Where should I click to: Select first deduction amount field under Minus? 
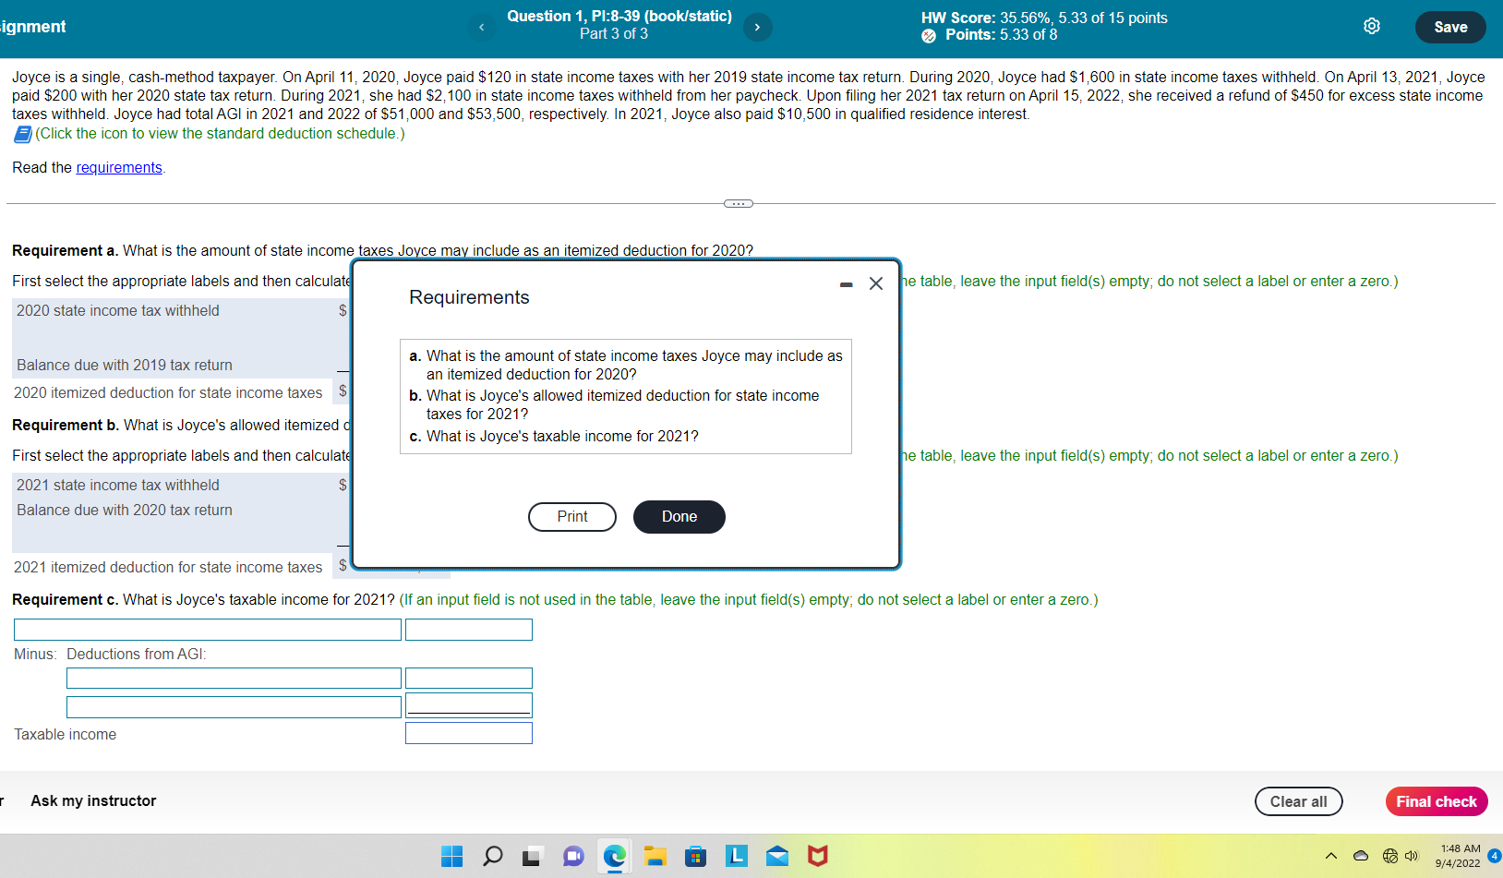coord(469,679)
